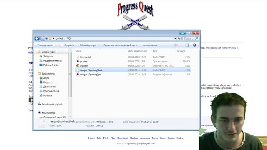267x150 pixels.
Task: Click the Explorer forward arrow button
Action: tap(43, 39)
